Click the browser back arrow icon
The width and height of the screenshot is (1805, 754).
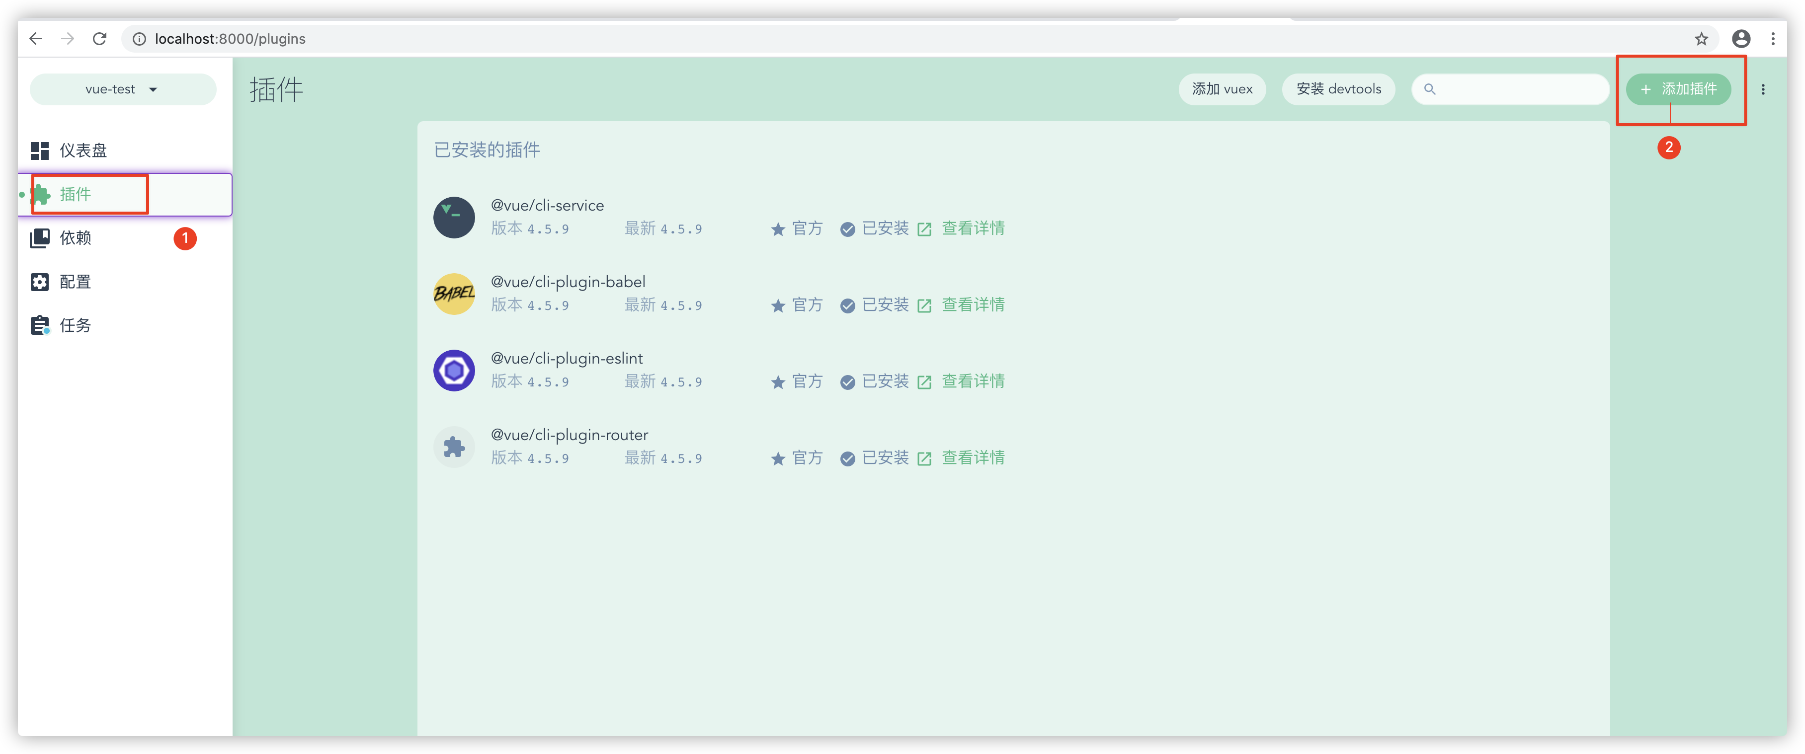tap(36, 39)
